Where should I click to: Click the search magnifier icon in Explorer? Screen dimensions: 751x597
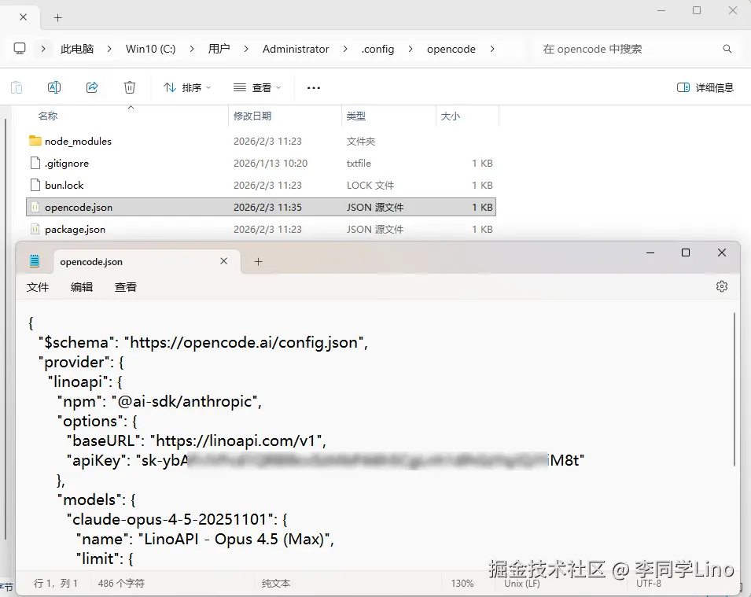(x=727, y=49)
